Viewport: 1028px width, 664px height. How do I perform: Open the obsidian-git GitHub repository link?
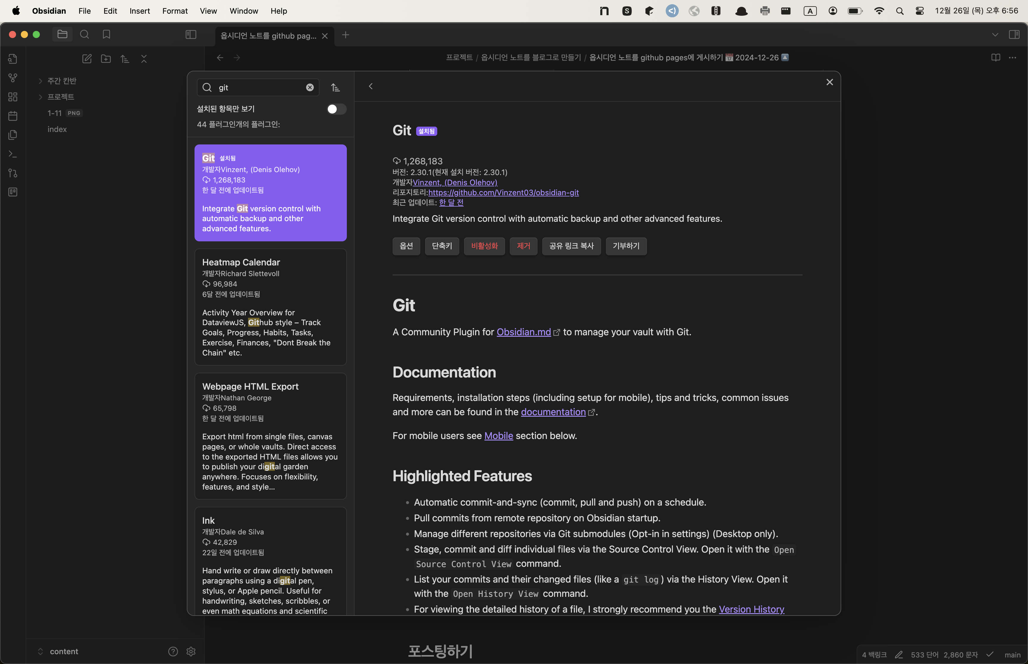(503, 193)
